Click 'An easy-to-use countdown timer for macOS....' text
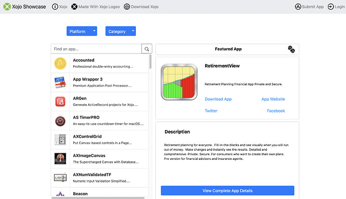Viewport: 346px width, 199px height. click(108, 124)
